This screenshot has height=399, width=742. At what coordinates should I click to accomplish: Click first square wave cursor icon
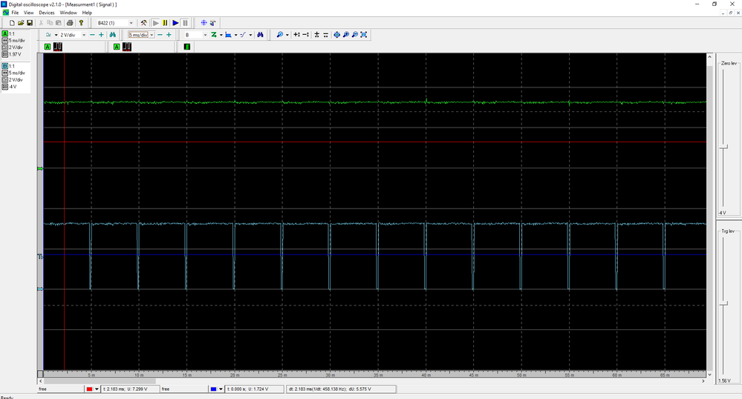[58, 47]
